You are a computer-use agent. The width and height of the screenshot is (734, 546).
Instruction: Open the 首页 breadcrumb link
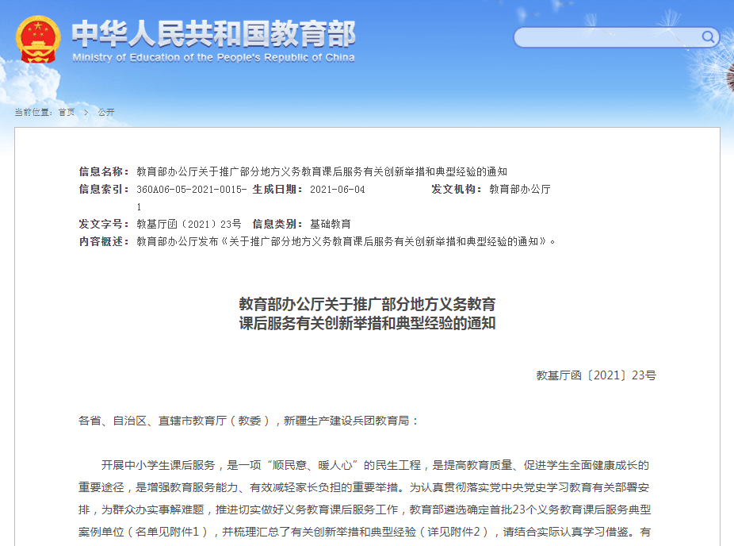coord(67,112)
